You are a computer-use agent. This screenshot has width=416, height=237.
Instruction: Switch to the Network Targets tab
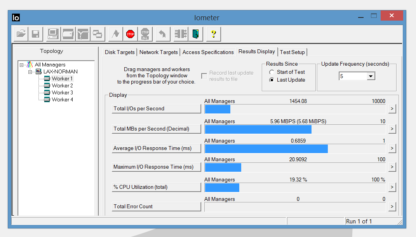click(158, 52)
